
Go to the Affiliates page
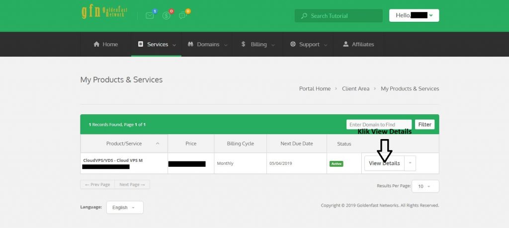pos(358,44)
